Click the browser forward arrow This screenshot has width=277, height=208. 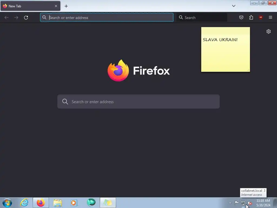[x=16, y=18]
